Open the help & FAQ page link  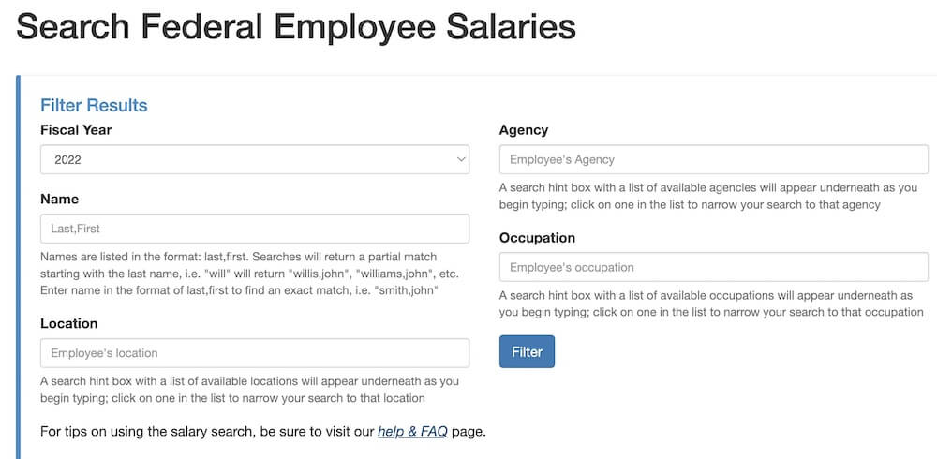pyautogui.click(x=413, y=432)
